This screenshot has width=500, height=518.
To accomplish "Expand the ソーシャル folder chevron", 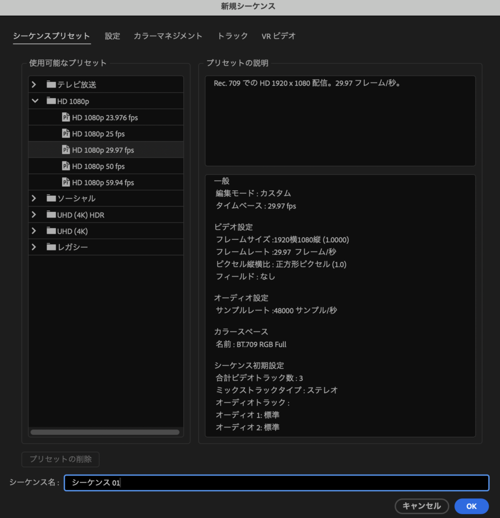I will 34,198.
